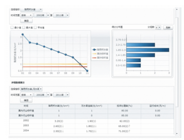Image resolution: width=184 pixels, height=140 pixels.
Task: Open the top 选择指标 降雨积水率 dropdown arrow
Action: 41,9
